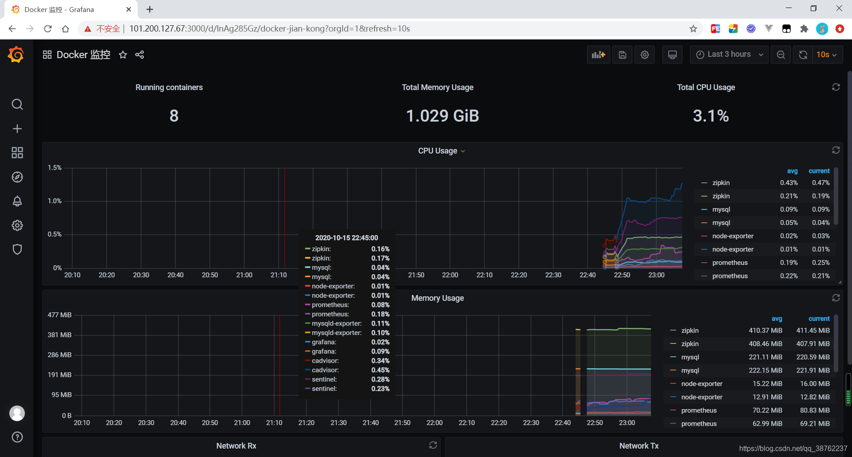This screenshot has width=852, height=457.
Task: Open dashboard settings gear
Action: coord(644,55)
